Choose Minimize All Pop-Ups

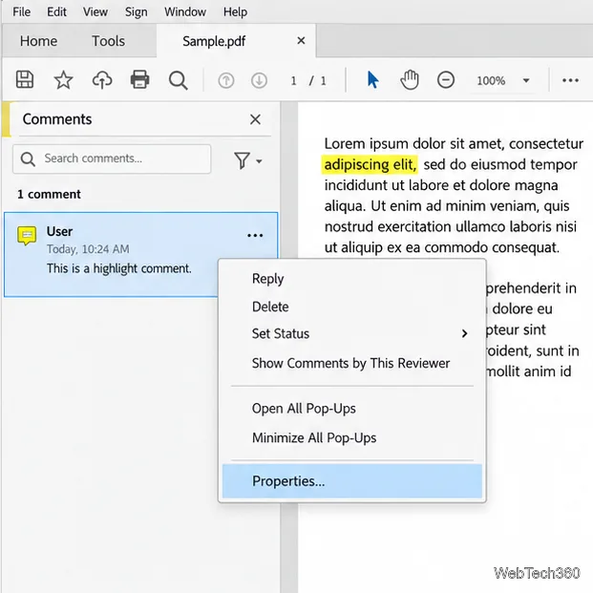351,438
